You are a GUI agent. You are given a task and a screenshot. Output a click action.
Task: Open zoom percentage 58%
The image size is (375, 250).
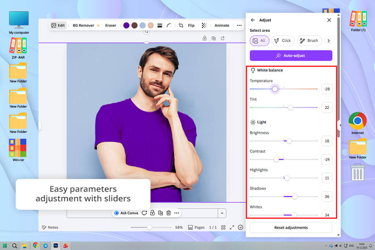point(179,227)
